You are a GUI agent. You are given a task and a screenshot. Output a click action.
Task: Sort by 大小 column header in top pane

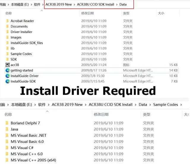[161, 13]
